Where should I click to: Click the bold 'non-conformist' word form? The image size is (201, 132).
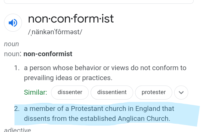point(48,54)
